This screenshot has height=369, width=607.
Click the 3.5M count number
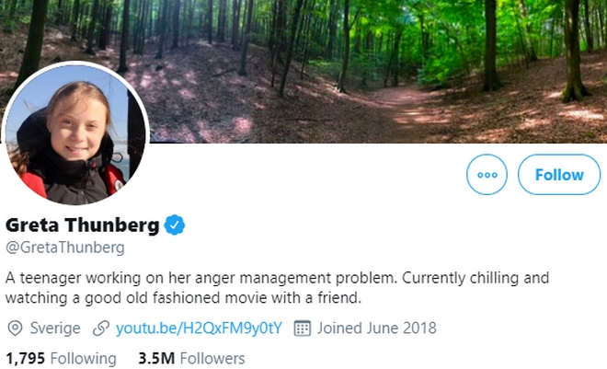pos(153,358)
